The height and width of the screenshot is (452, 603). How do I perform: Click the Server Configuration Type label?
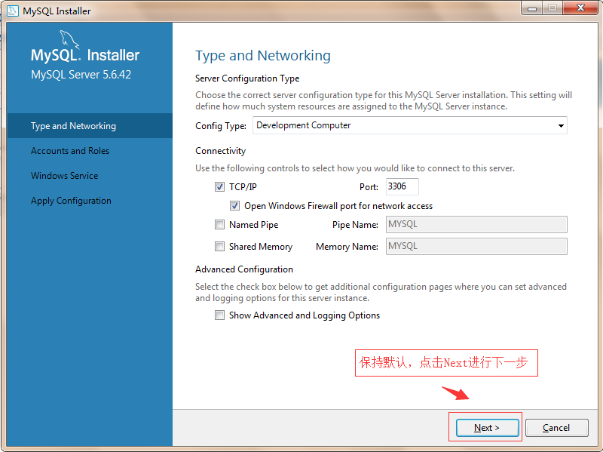pyautogui.click(x=247, y=78)
